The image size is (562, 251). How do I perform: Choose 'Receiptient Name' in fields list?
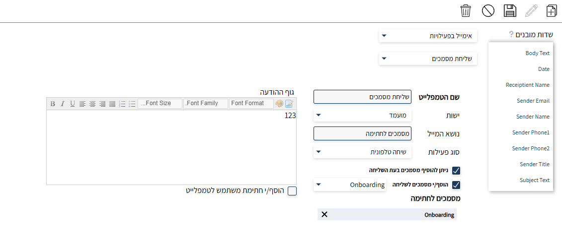[x=527, y=85]
